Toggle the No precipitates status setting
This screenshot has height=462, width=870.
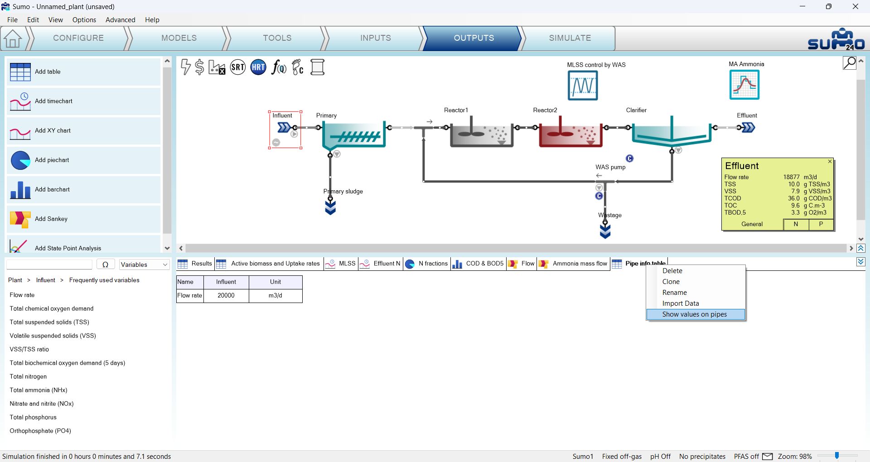point(702,456)
